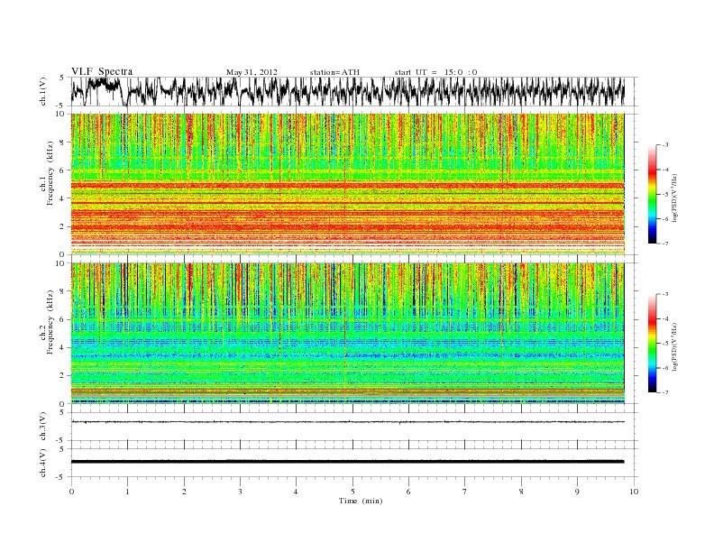Click the ch.1 spectrogram color scale bar
The height and width of the screenshot is (552, 714).
(x=652, y=194)
